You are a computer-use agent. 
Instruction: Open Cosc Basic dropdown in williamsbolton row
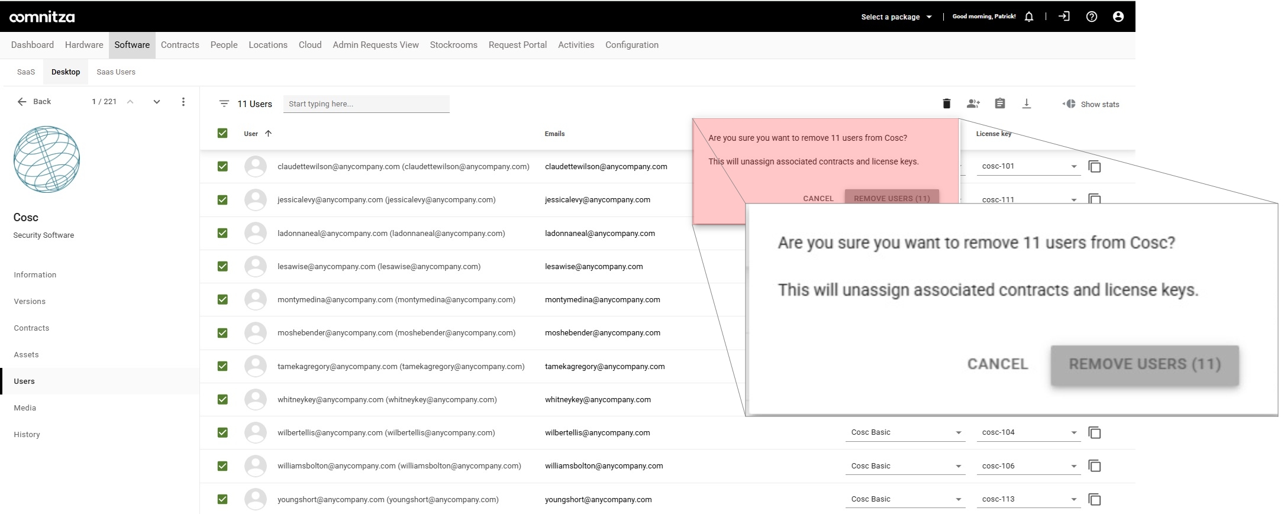[x=905, y=466]
